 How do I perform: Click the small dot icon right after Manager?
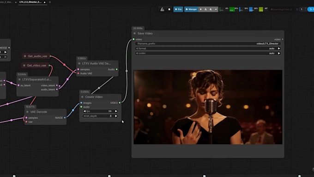pyautogui.click(x=201, y=9)
